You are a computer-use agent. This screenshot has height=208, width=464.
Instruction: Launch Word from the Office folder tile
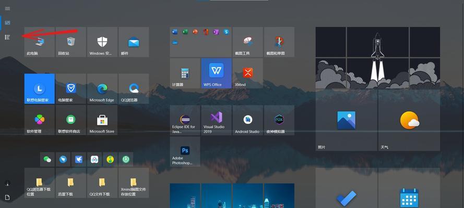pyautogui.click(x=175, y=32)
